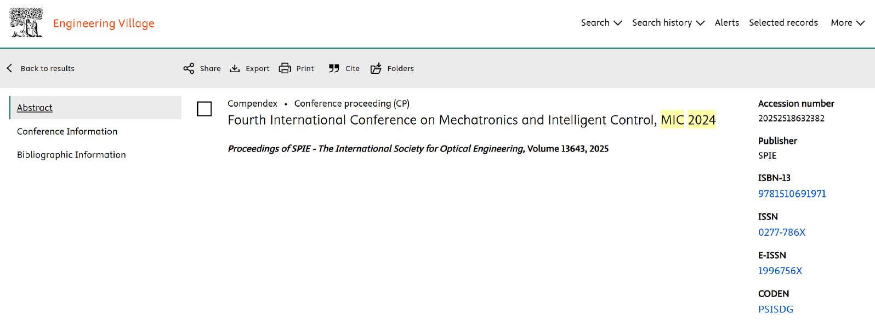Open Alerts in the top navigation
The width and height of the screenshot is (875, 332).
[727, 22]
